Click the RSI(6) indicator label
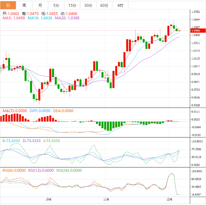The height and width of the screenshot is (205, 206). click(14, 170)
